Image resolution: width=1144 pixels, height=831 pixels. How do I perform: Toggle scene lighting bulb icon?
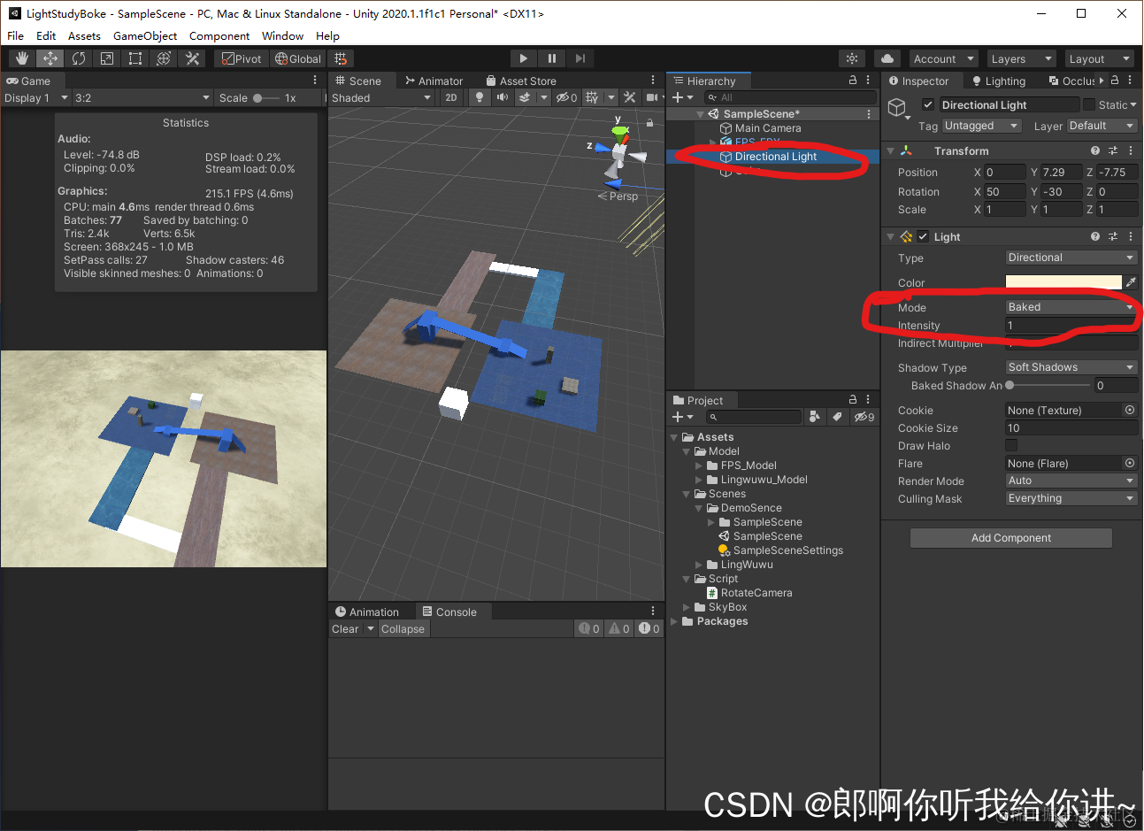pos(480,97)
